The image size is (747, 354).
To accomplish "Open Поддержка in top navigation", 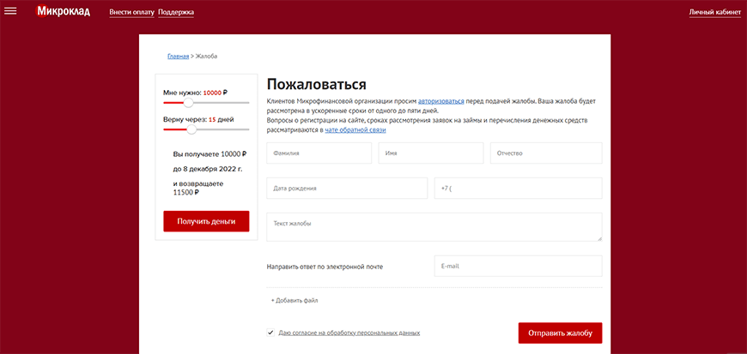I will point(176,13).
